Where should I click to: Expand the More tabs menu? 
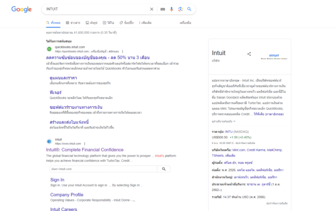coord(145,23)
